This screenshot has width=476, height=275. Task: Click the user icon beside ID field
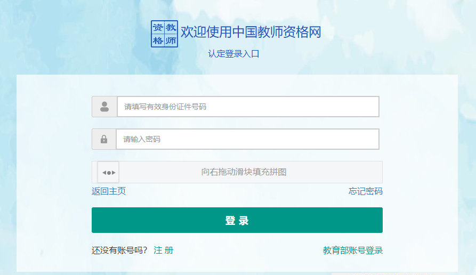104,107
